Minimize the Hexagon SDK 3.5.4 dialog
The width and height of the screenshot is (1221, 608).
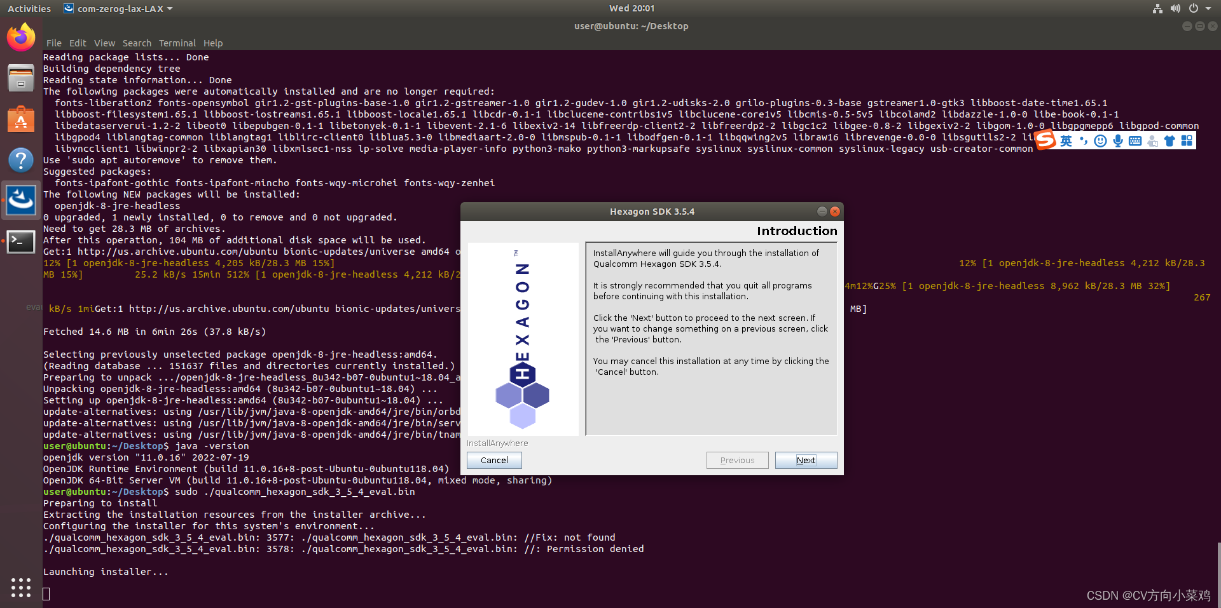(822, 212)
